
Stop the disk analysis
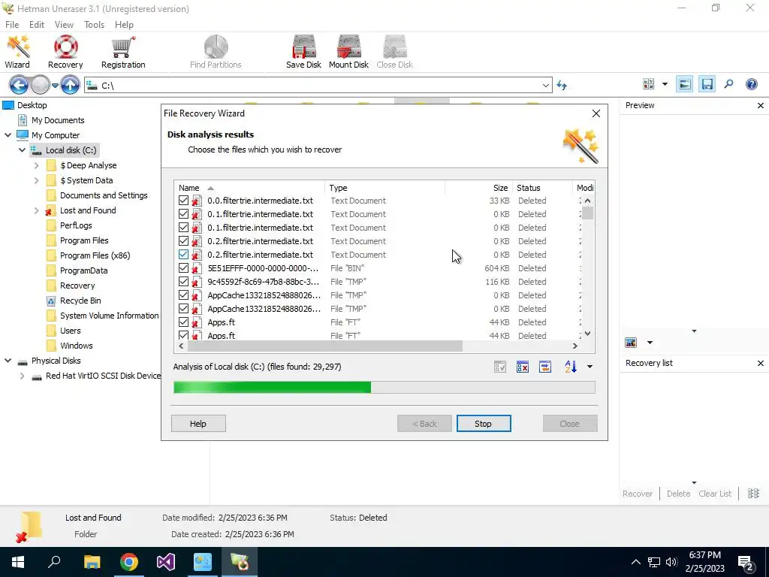pos(484,424)
